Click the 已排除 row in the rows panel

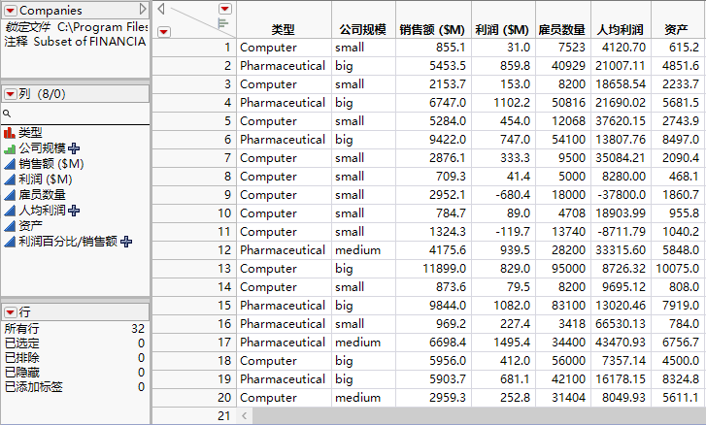(75, 358)
